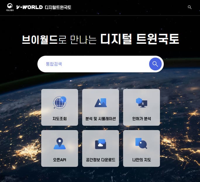Click the blue circular search button
Viewport: 200px width, 182px height.
[155, 64]
